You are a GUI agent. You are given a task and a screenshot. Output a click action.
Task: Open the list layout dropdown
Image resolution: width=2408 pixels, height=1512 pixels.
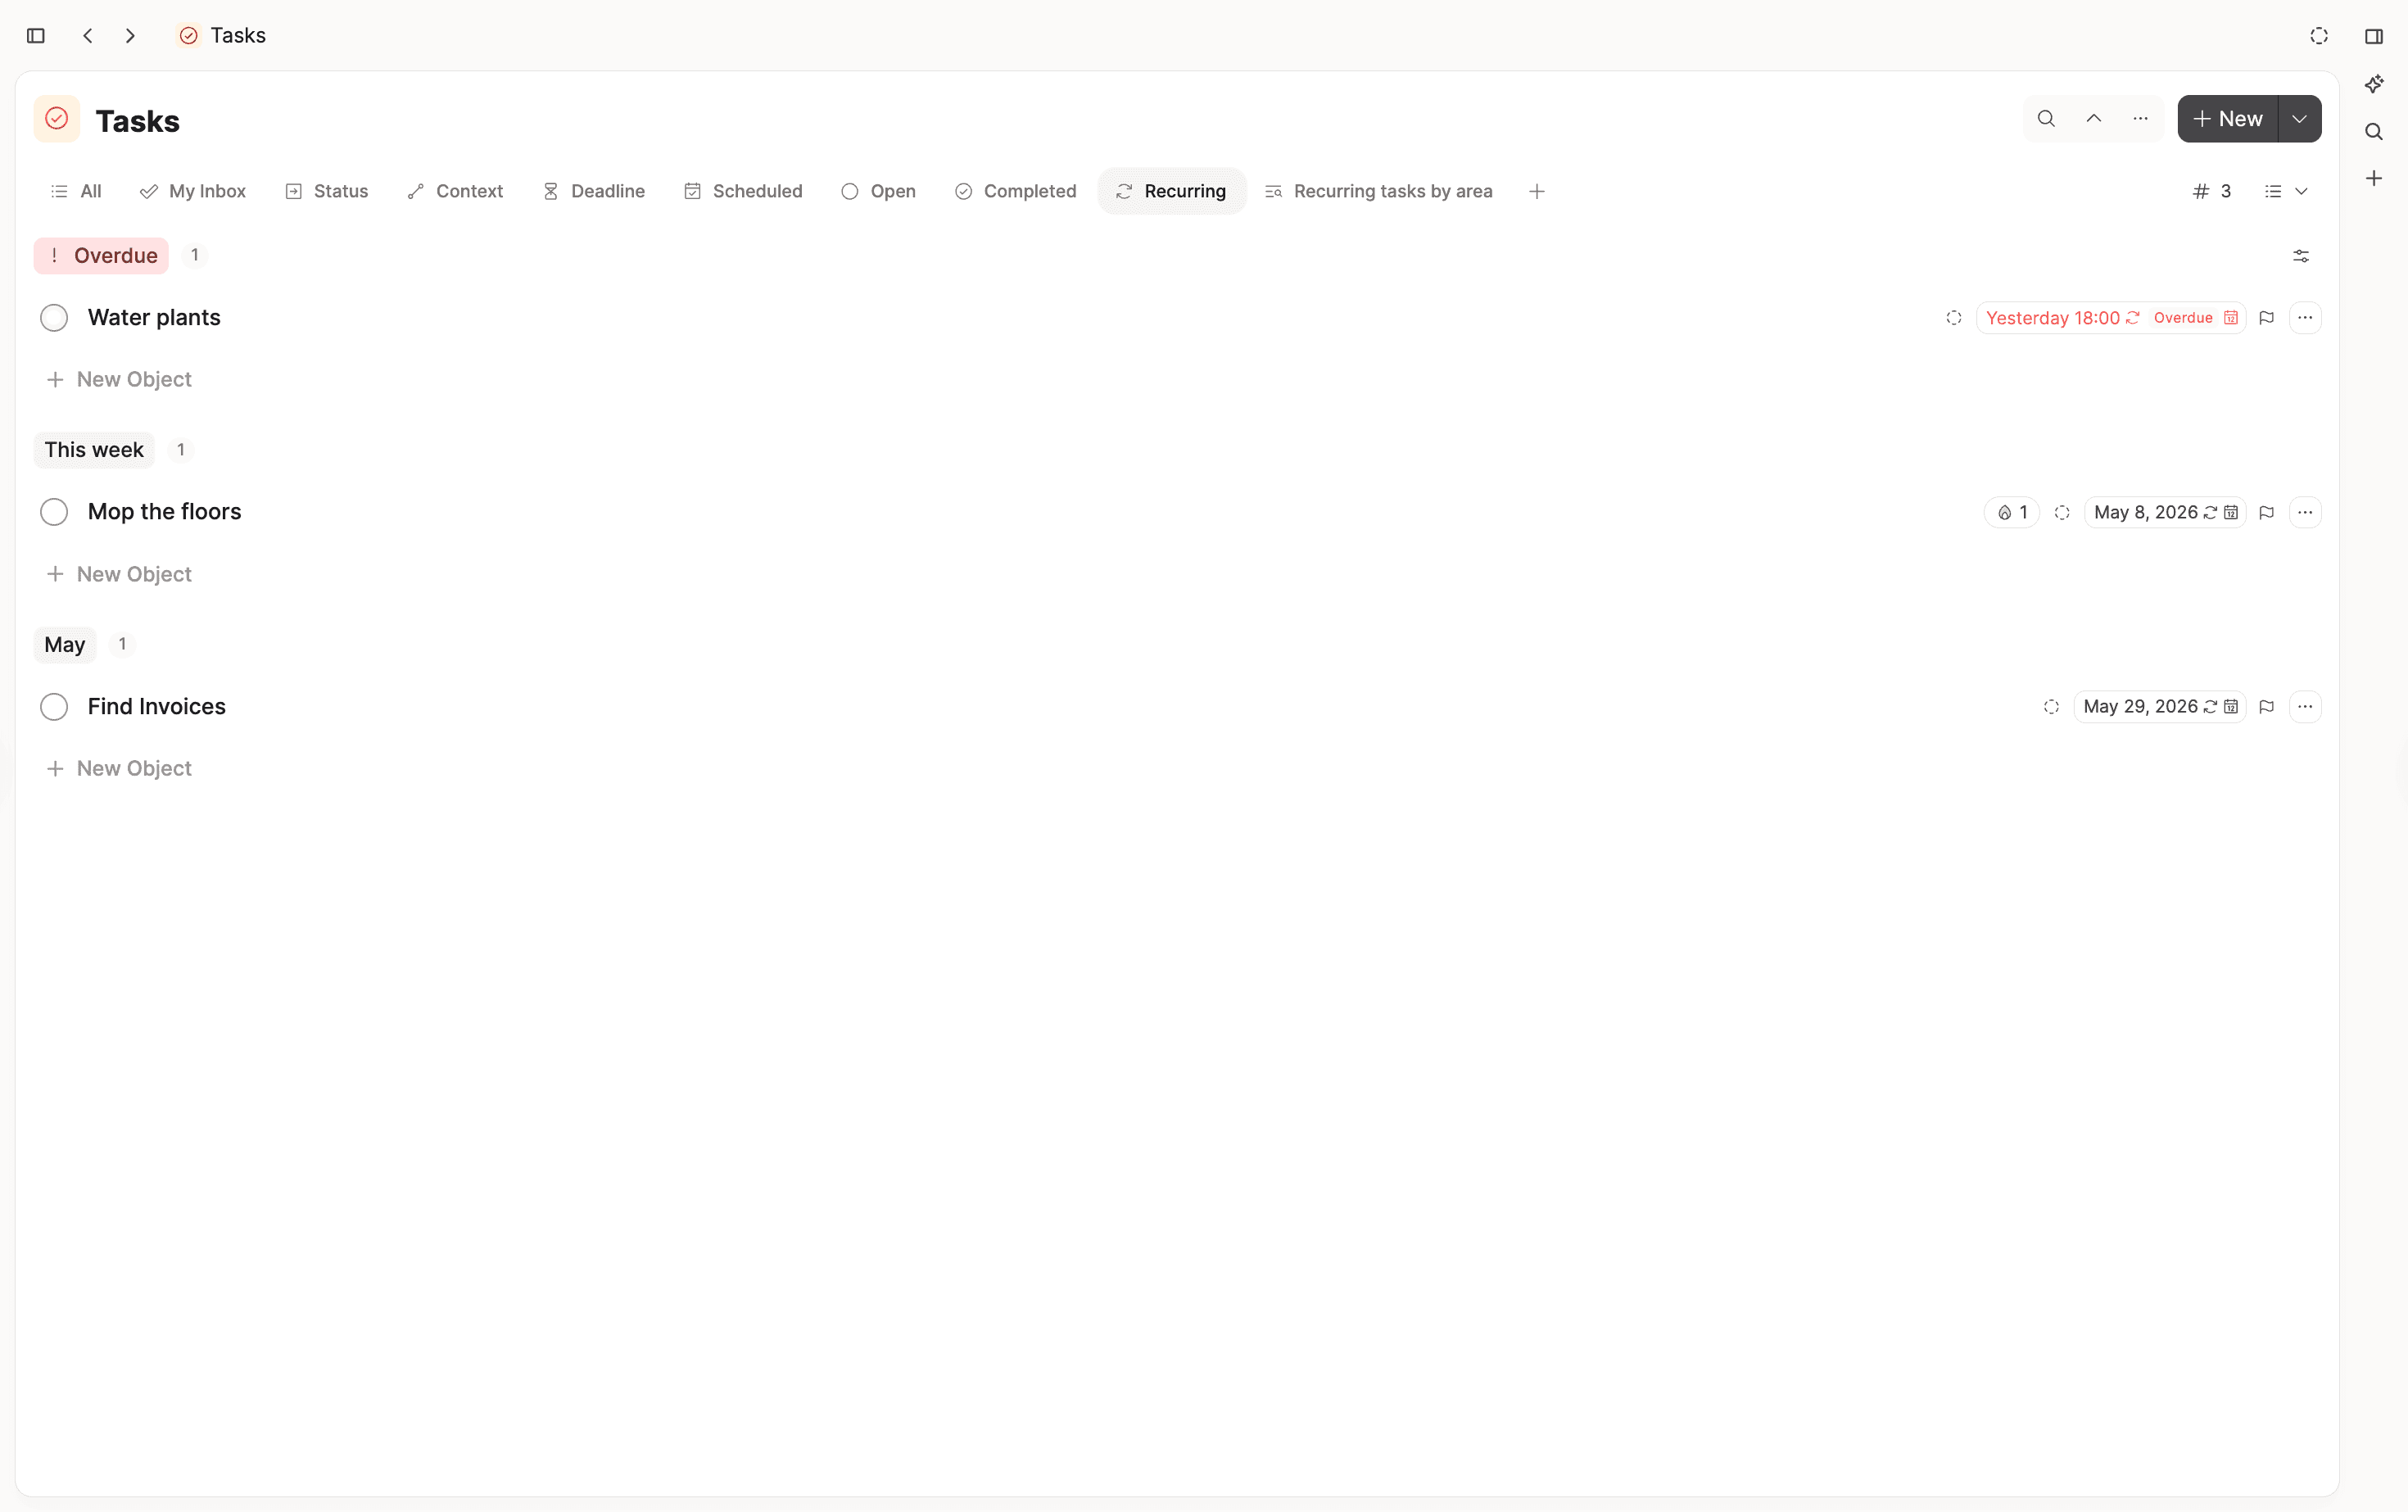[x=2286, y=191]
